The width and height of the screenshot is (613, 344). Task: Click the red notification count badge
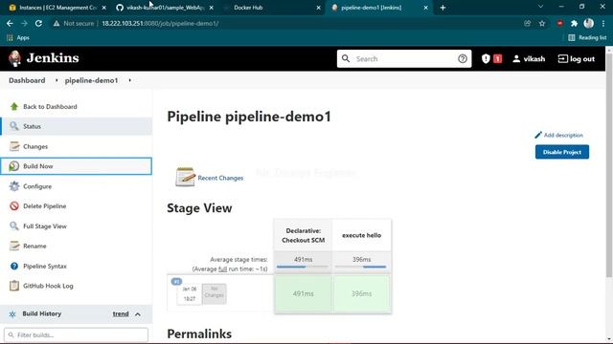pyautogui.click(x=497, y=58)
